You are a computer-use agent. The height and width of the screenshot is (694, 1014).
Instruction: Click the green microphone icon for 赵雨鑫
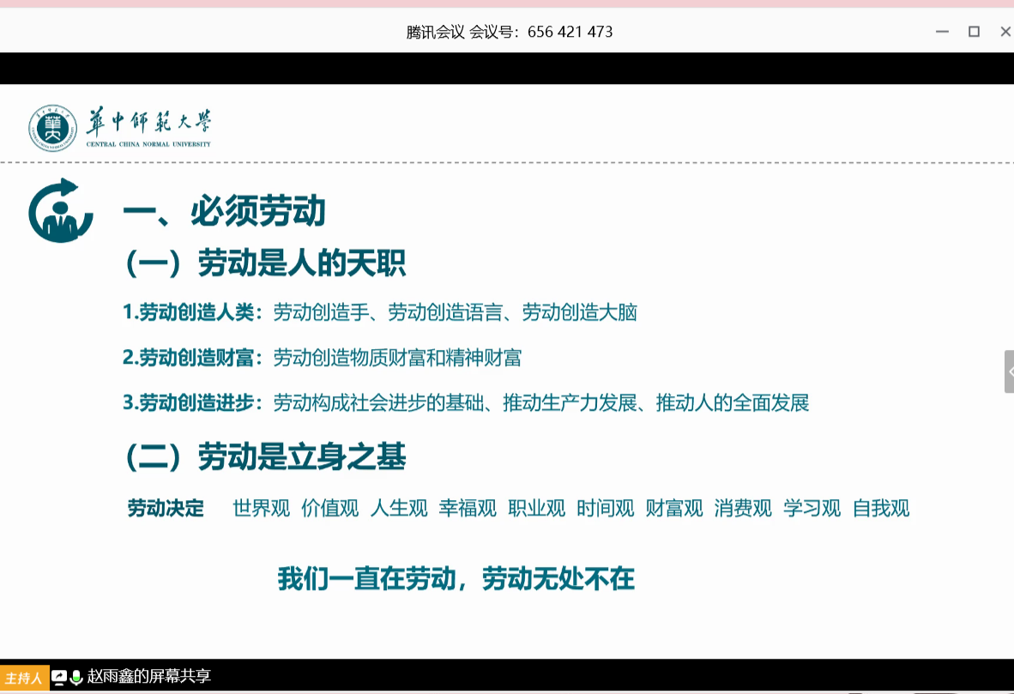click(x=76, y=677)
